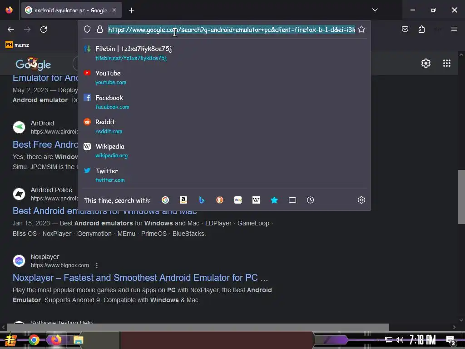
Task: Click the Google logo
Action: (33, 64)
